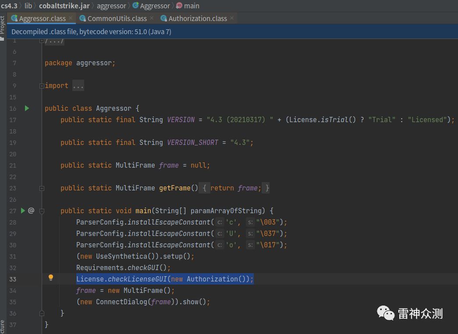This screenshot has width=458, height=334.
Task: Collapse the main method fold marker line 27
Action: pos(42,211)
